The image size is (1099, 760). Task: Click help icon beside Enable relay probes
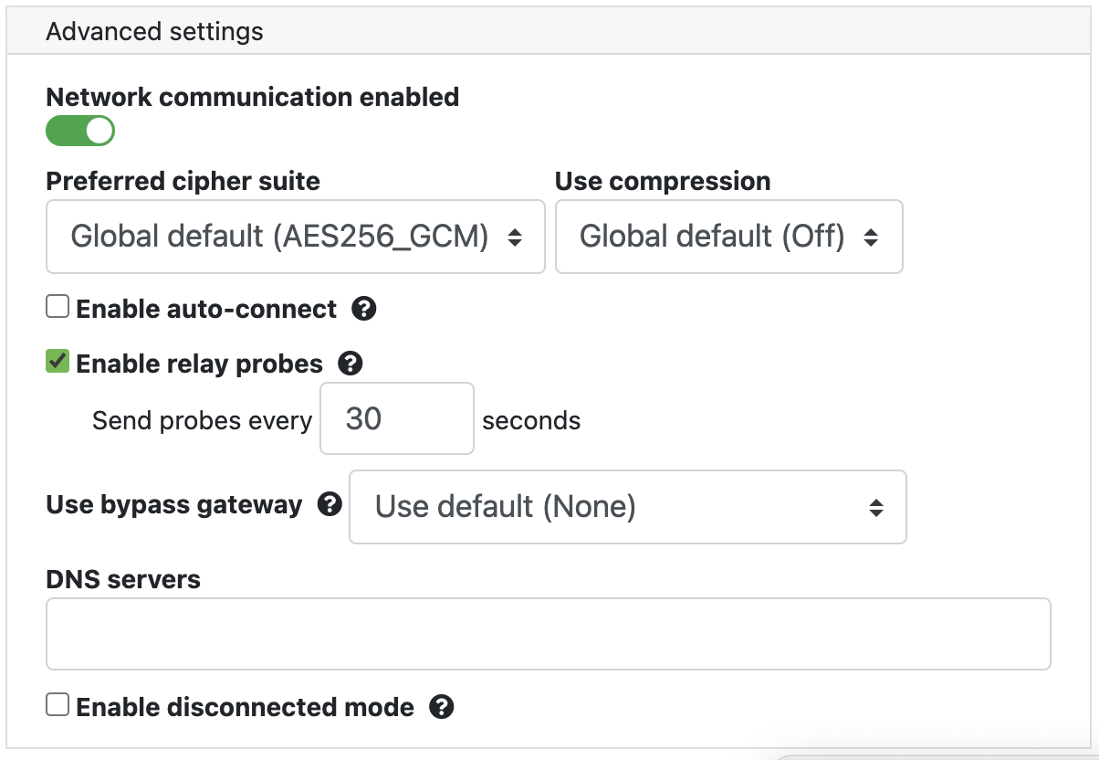(x=351, y=364)
